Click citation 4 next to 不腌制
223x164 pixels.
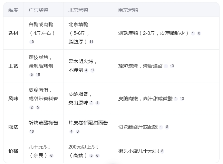[x=86, y=70]
